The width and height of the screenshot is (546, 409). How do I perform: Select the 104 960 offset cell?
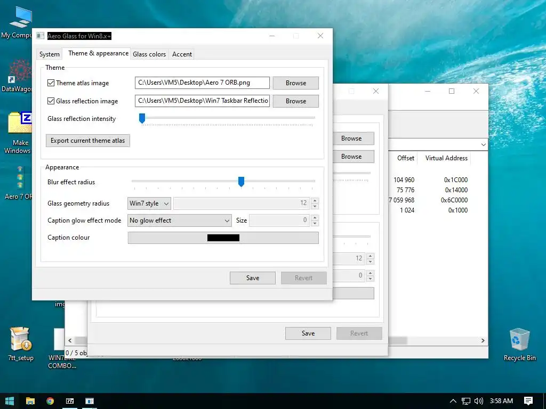(404, 180)
